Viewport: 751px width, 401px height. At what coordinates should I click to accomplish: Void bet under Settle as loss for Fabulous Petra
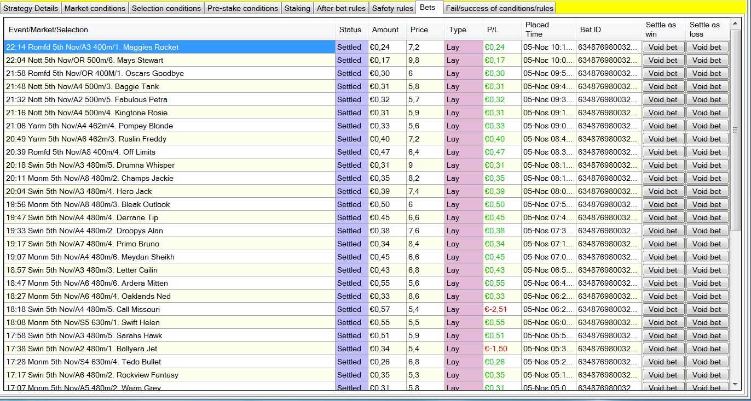click(x=707, y=99)
